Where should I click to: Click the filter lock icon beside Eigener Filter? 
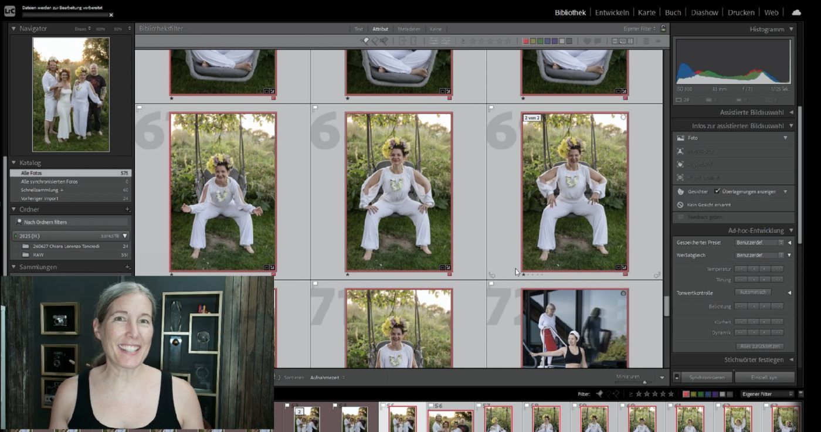pyautogui.click(x=663, y=28)
